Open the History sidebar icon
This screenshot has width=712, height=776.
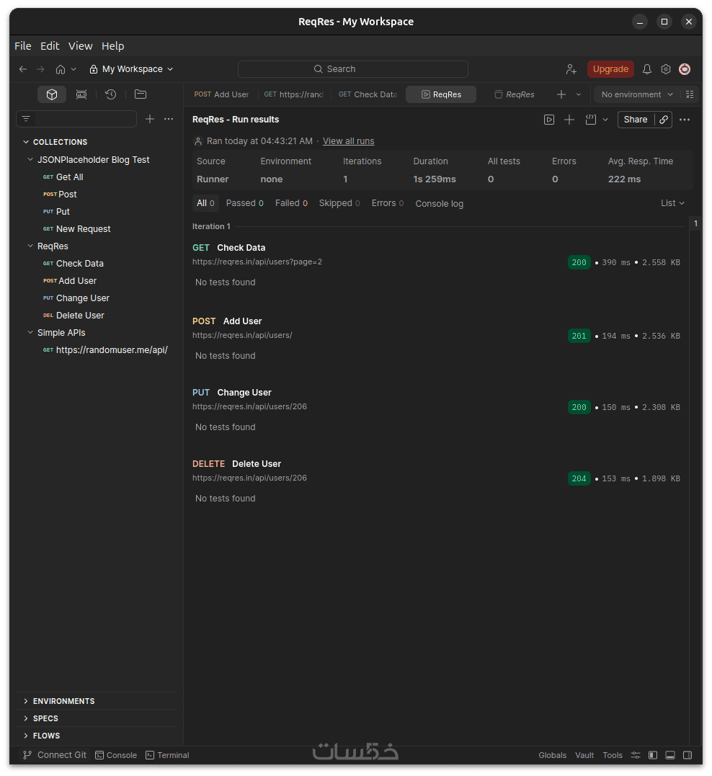pyautogui.click(x=110, y=94)
